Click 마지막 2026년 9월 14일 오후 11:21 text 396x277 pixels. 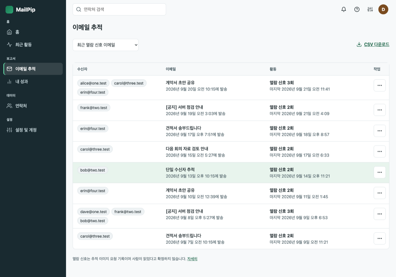click(x=300, y=176)
